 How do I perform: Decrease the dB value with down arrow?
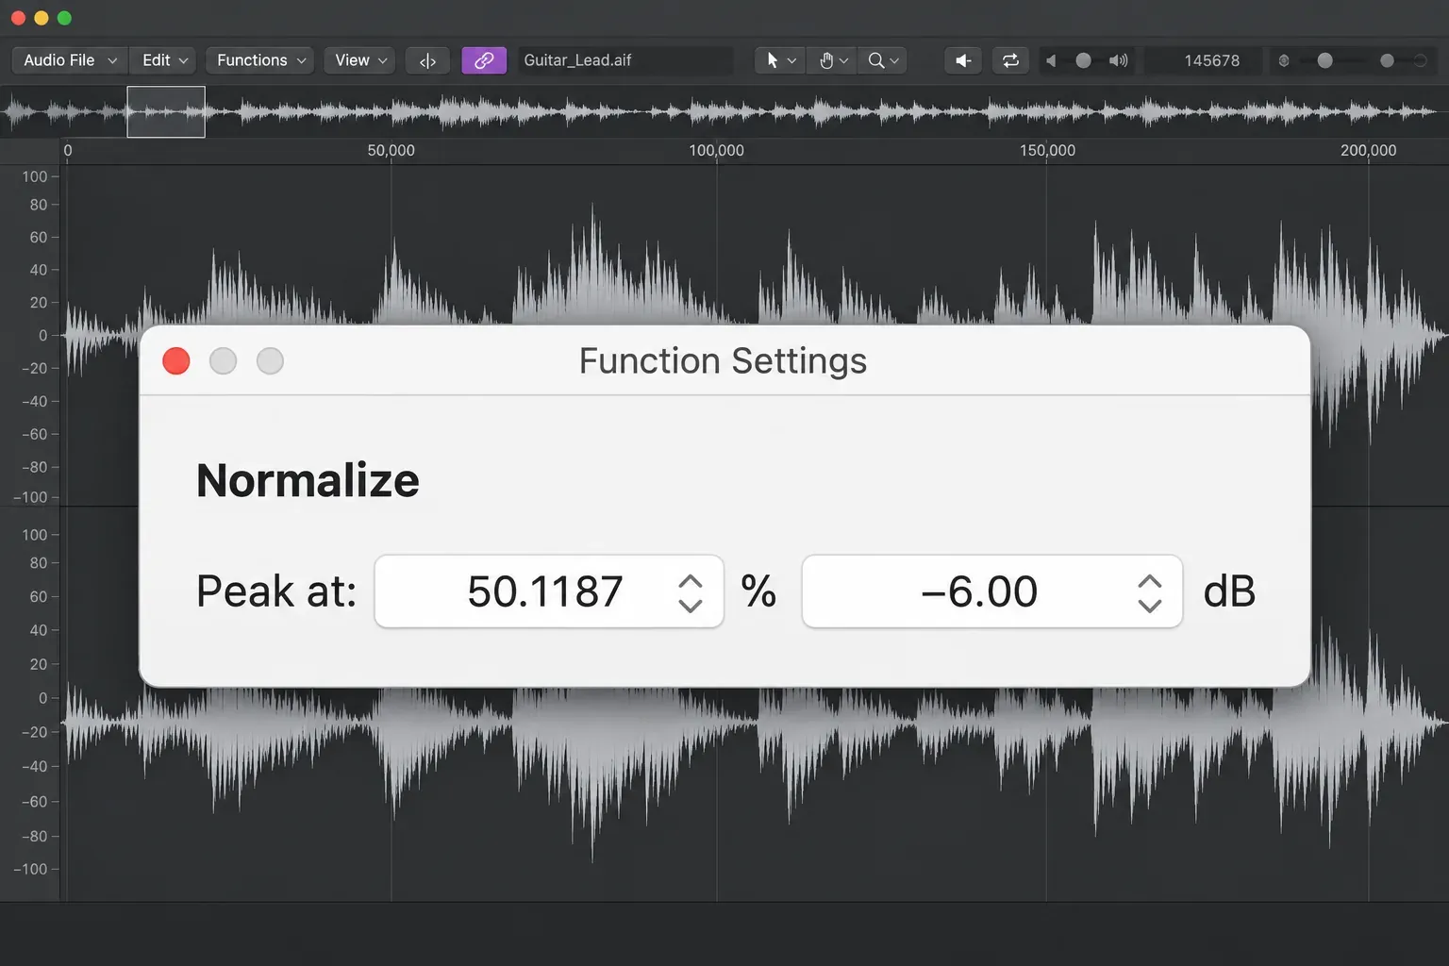(1149, 605)
